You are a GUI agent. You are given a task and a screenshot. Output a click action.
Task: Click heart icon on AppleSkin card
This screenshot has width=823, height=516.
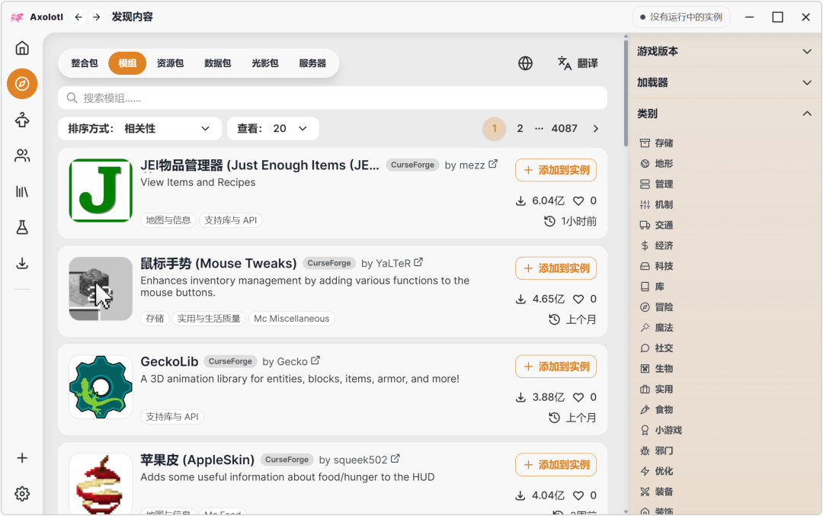point(578,495)
